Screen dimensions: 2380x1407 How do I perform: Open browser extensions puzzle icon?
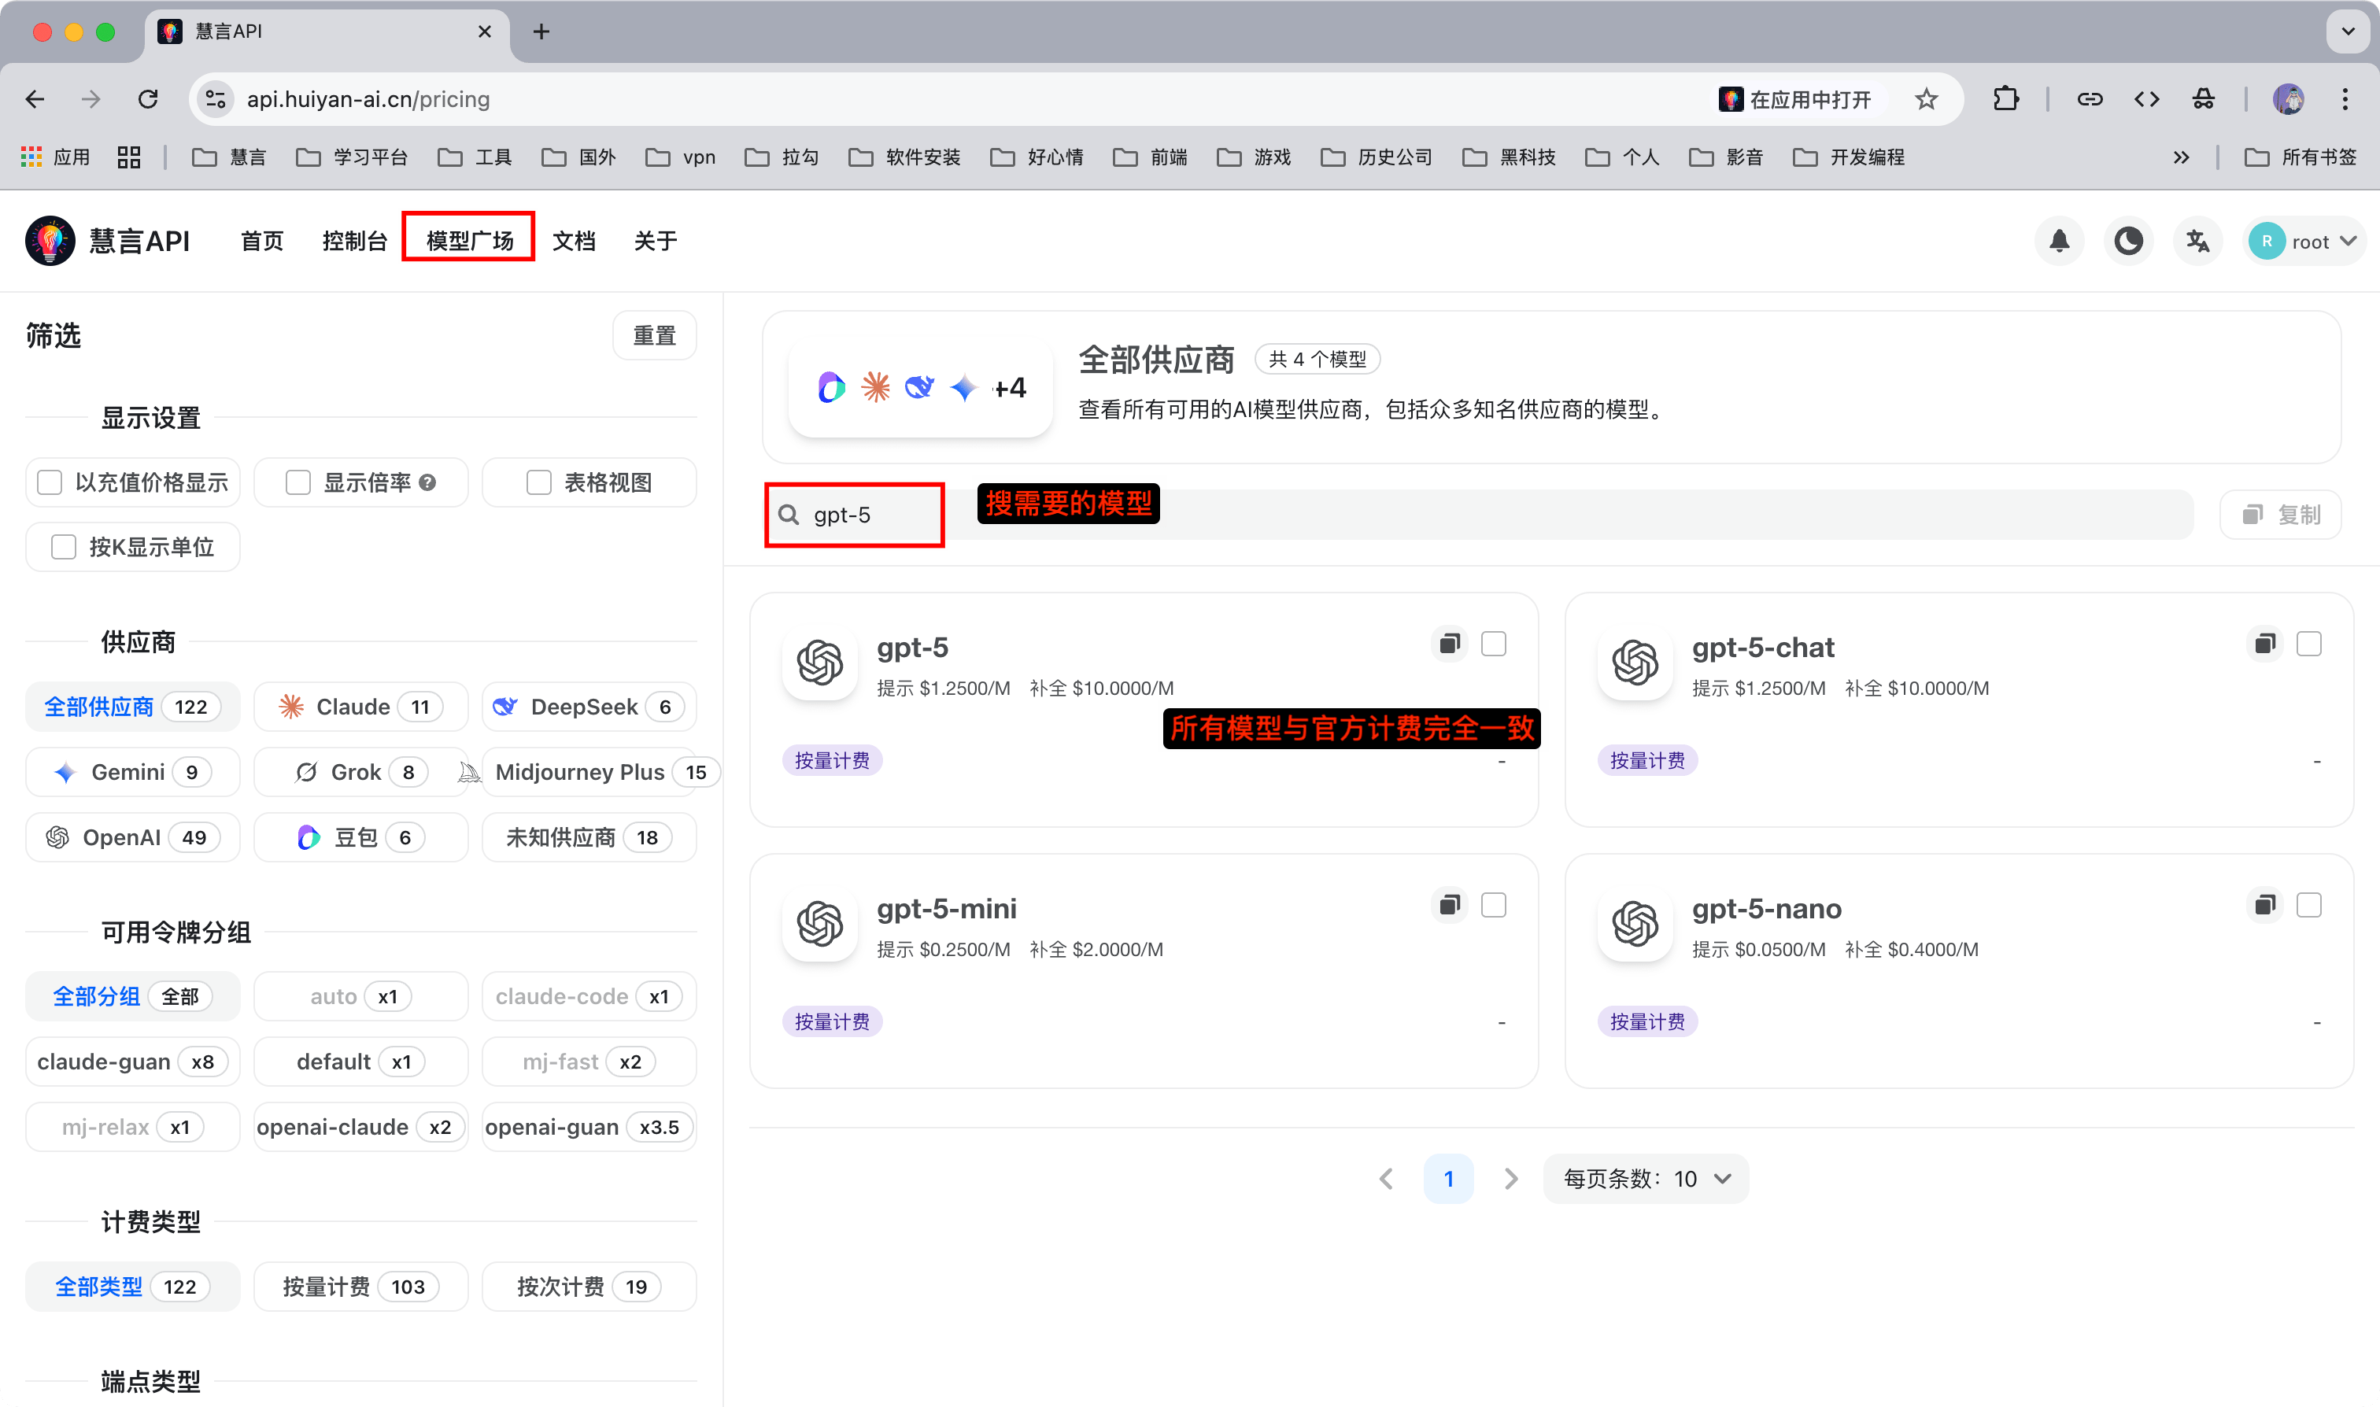[2005, 98]
